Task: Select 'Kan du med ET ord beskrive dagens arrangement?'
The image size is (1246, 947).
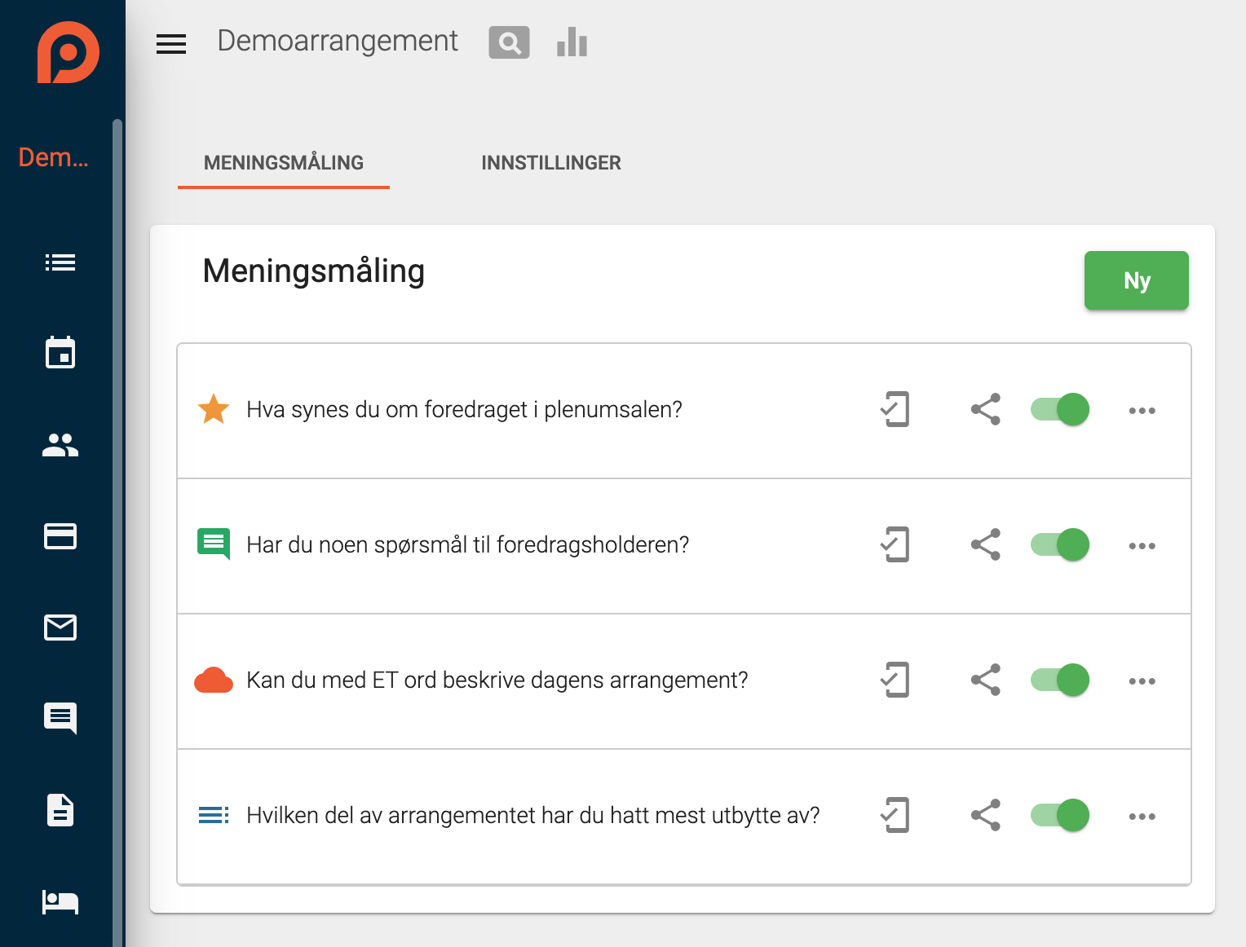Action: pos(497,680)
